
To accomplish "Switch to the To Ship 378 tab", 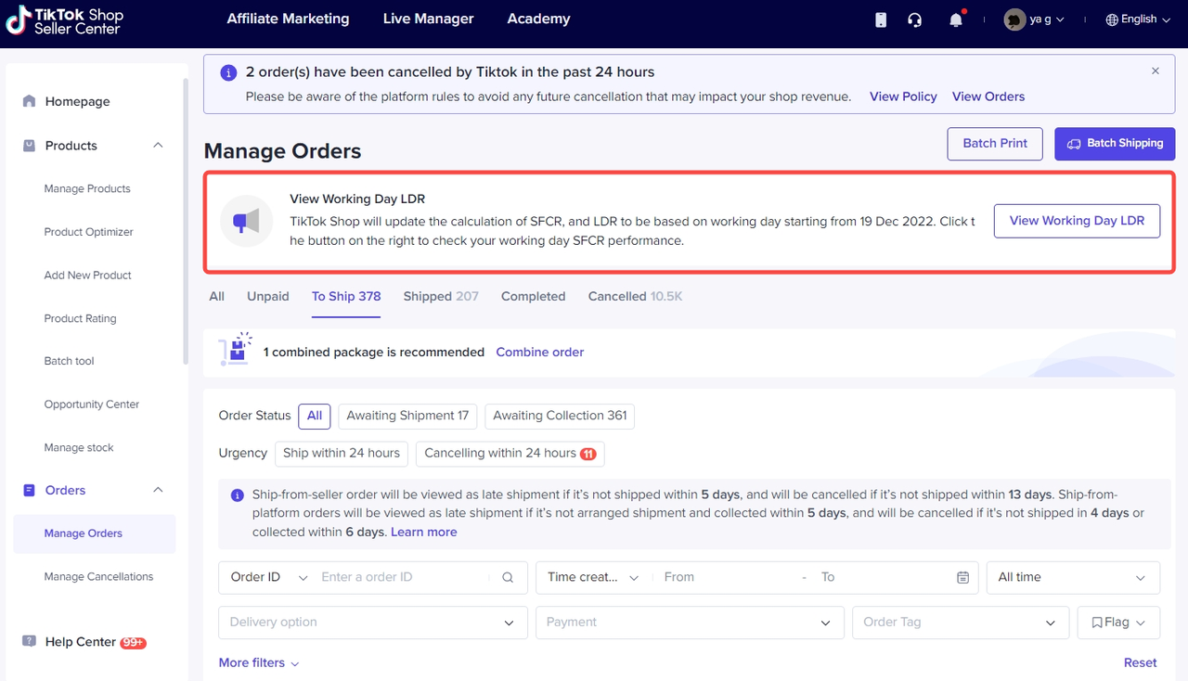I will pyautogui.click(x=346, y=297).
